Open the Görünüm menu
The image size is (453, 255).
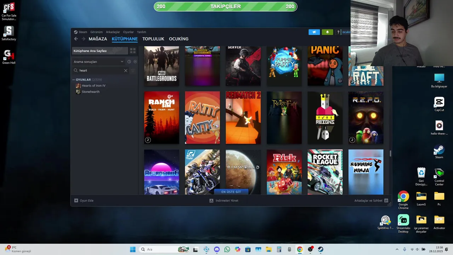click(x=96, y=32)
